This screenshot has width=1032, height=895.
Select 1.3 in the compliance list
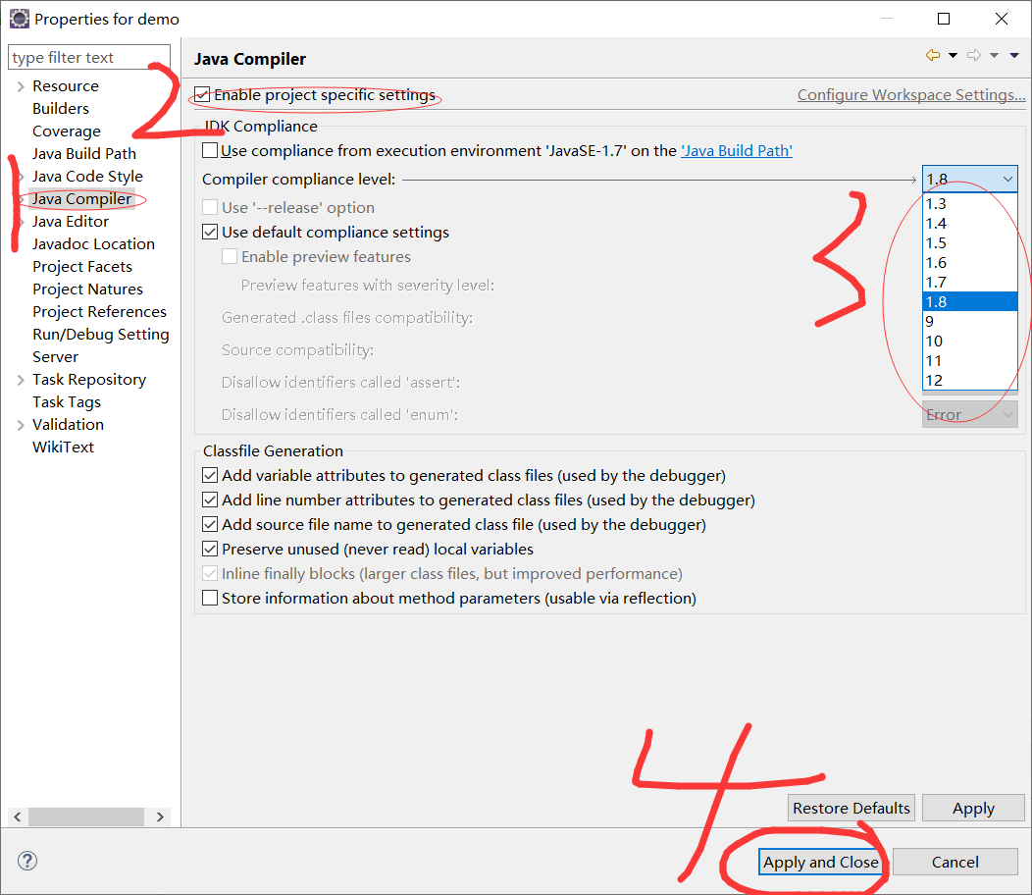(969, 203)
